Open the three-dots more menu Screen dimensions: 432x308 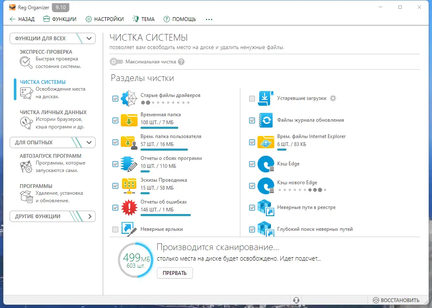(209, 19)
